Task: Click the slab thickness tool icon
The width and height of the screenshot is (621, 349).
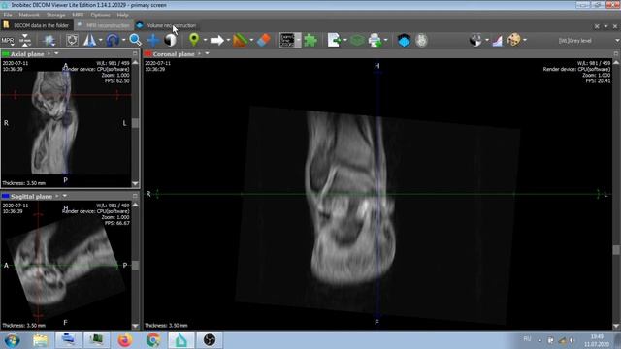Action: (x=25, y=40)
